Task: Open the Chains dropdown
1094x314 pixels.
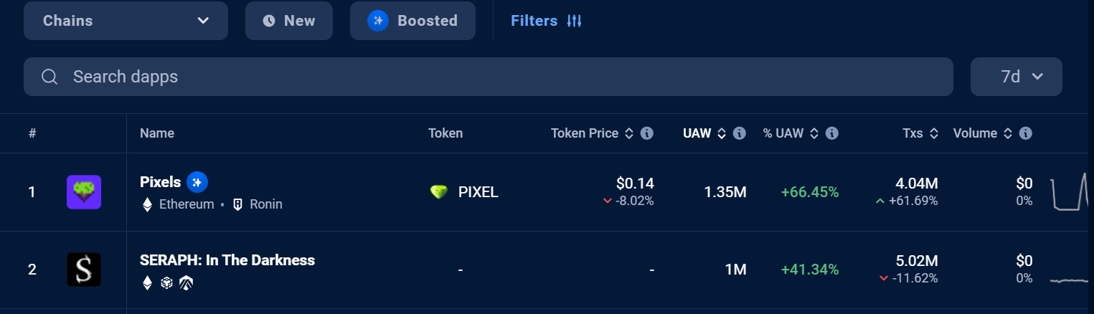Action: click(126, 21)
